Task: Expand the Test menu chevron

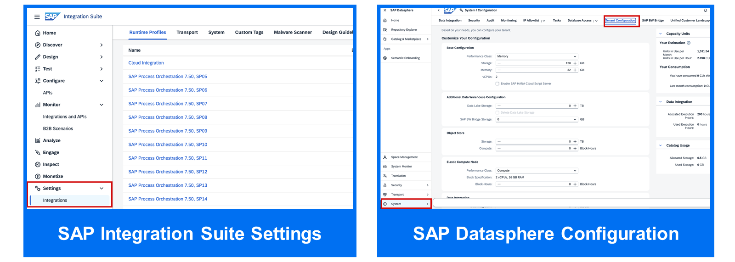Action: [102, 69]
